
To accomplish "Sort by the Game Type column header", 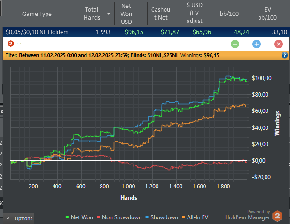I will point(37,14).
